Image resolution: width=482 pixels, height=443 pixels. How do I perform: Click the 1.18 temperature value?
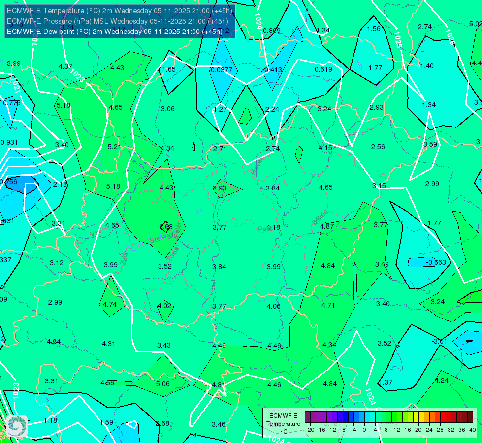coord(50,420)
